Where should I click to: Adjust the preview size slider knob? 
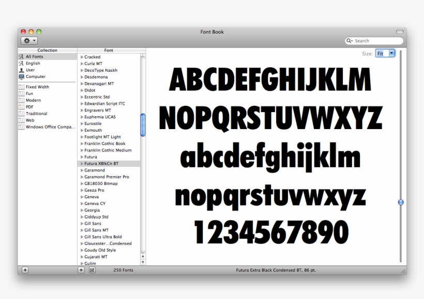point(401,202)
